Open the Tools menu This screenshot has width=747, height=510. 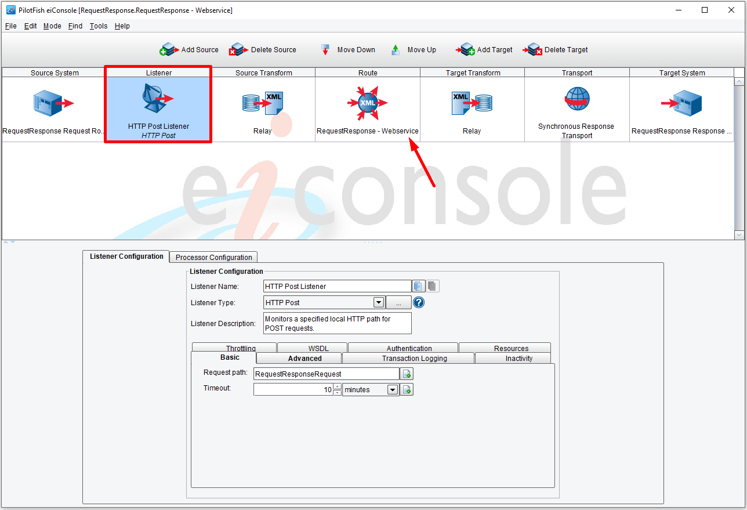tap(99, 26)
